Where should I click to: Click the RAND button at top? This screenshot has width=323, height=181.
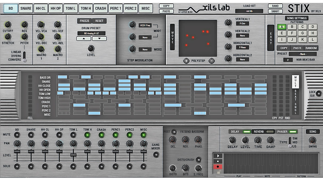pos(275,6)
